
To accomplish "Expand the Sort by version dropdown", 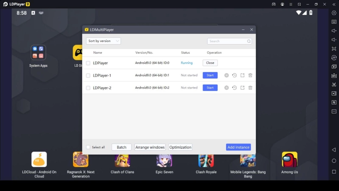I will [x=103, y=41].
